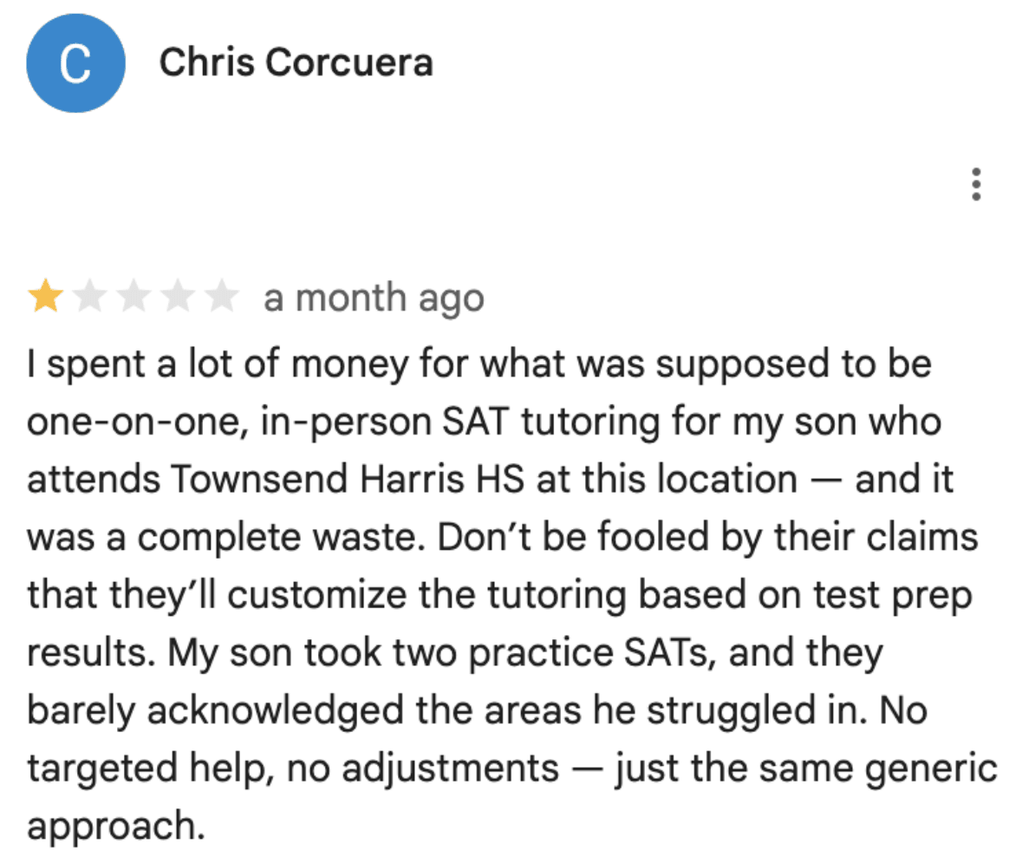This screenshot has height=857, width=1009.
Task: Click the reviewer name Chris Corcuera
Action: tap(296, 62)
